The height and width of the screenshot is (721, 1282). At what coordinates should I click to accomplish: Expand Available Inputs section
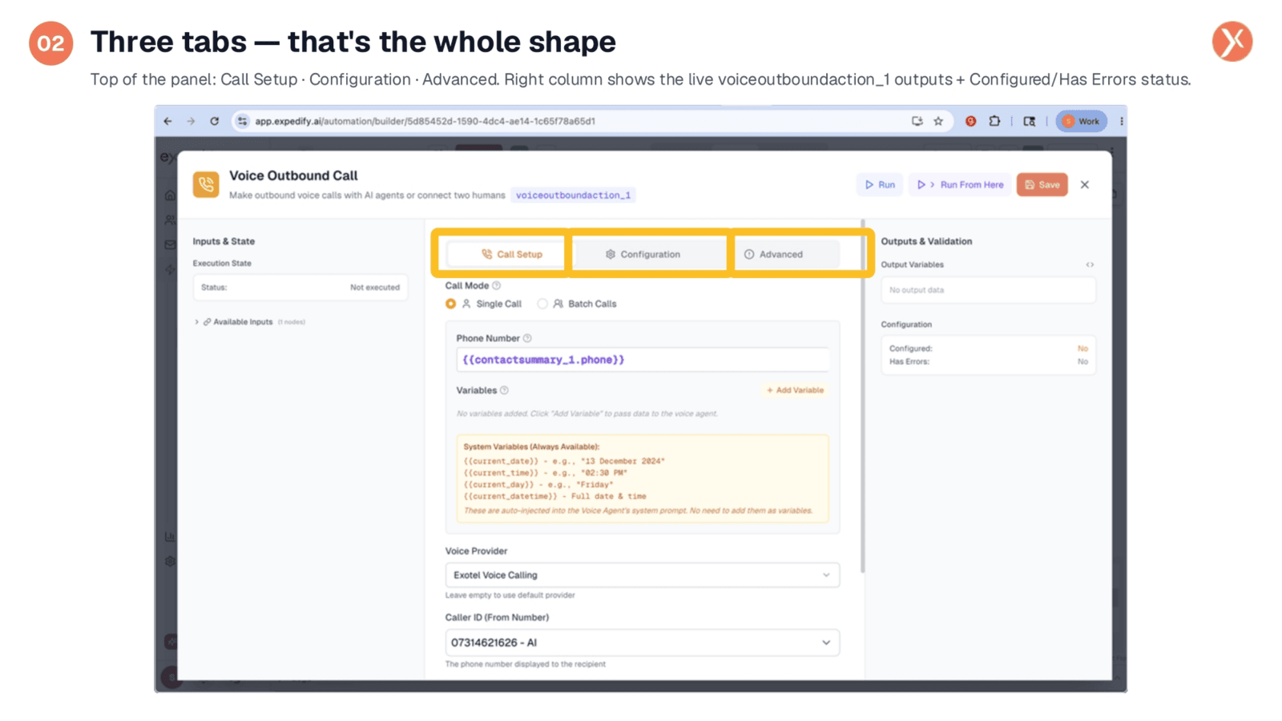tap(196, 322)
